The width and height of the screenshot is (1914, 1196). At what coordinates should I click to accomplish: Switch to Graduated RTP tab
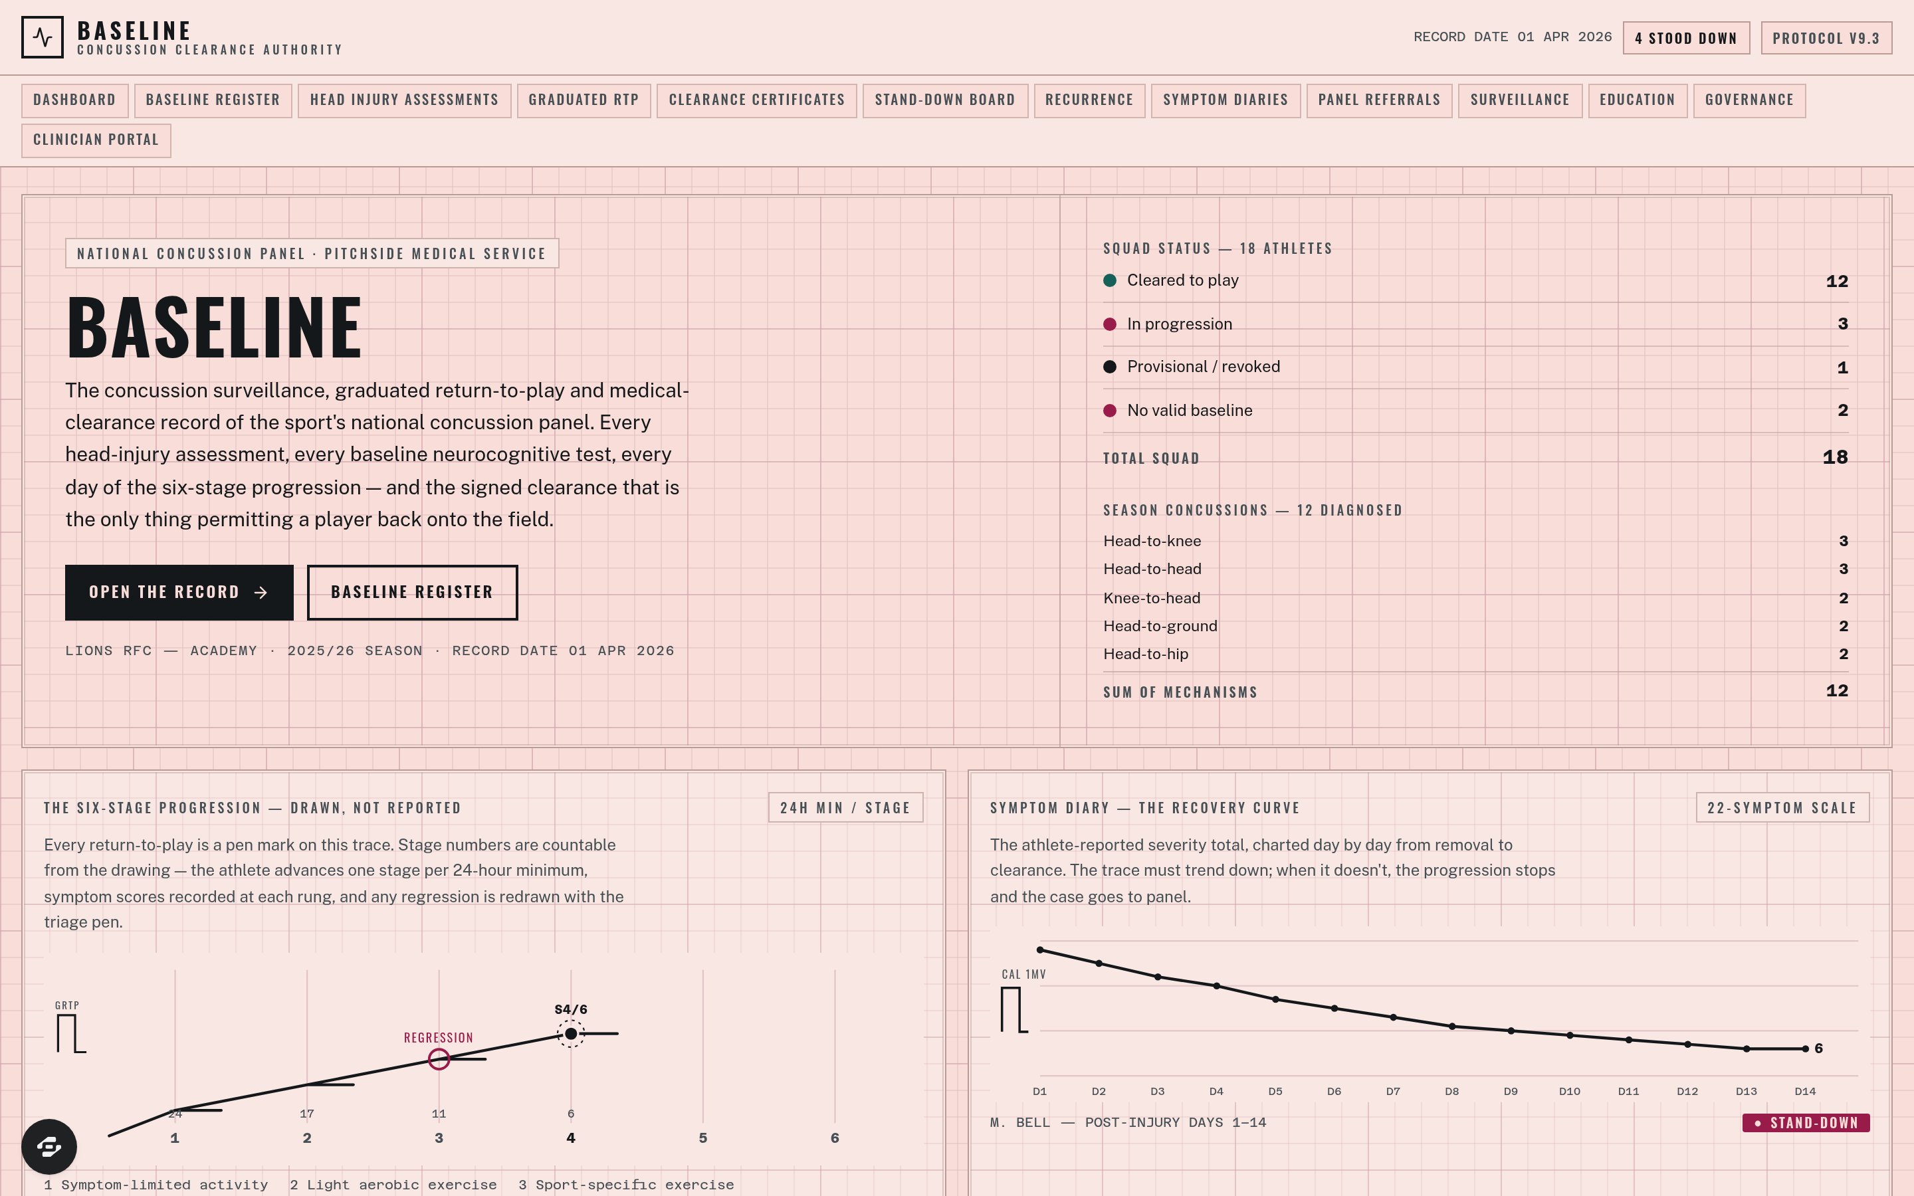584,100
